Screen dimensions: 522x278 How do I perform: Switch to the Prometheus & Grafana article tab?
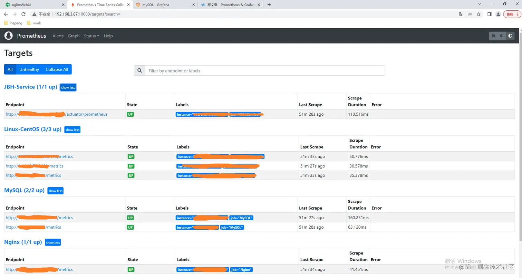(230, 4)
